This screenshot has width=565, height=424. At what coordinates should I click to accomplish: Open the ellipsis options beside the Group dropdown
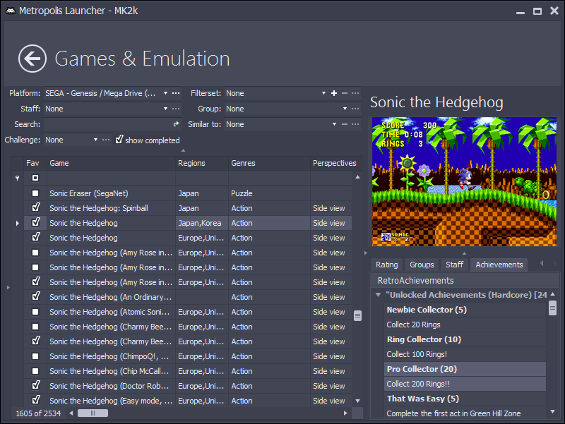point(355,109)
